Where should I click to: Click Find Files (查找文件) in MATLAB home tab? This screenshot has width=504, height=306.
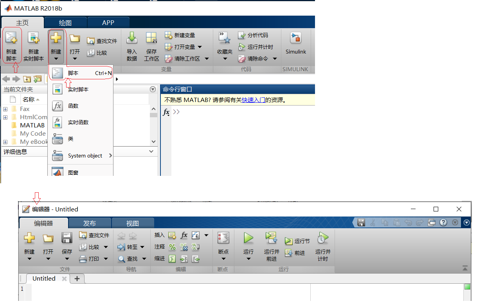[x=102, y=41]
